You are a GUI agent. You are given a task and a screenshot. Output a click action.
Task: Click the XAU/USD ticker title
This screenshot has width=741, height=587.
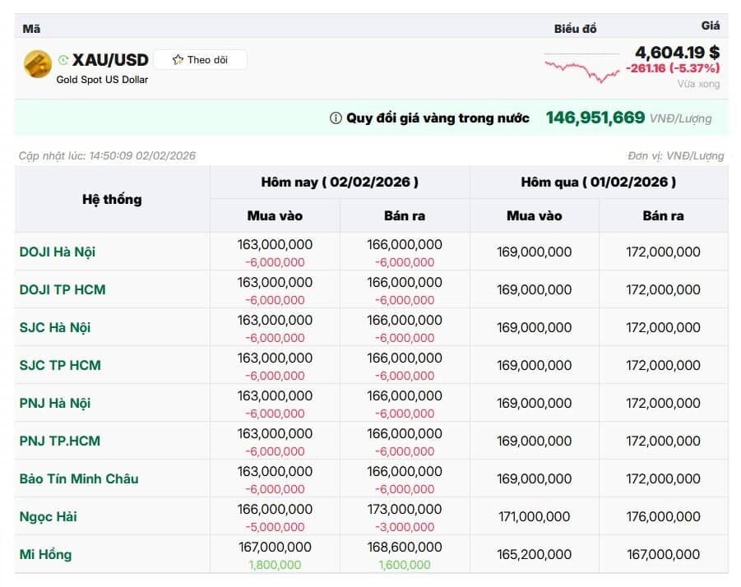[x=110, y=60]
